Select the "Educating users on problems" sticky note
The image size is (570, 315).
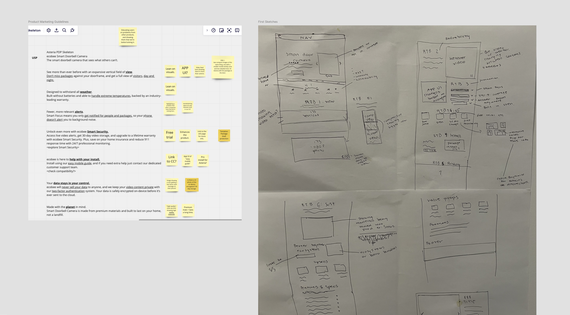coord(128,36)
